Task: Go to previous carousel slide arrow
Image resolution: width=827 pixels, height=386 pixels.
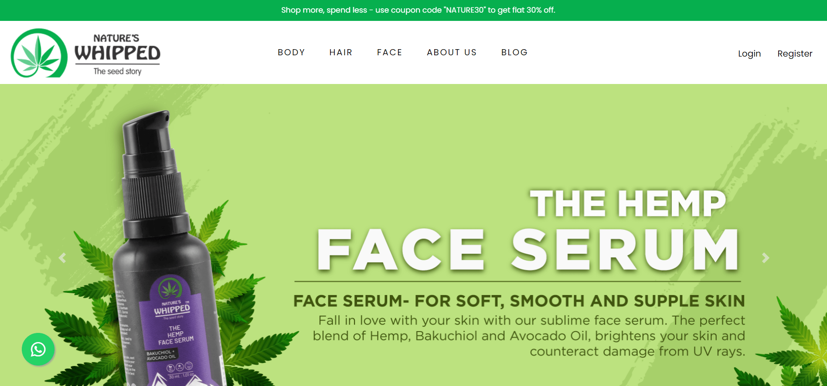Action: [62, 258]
